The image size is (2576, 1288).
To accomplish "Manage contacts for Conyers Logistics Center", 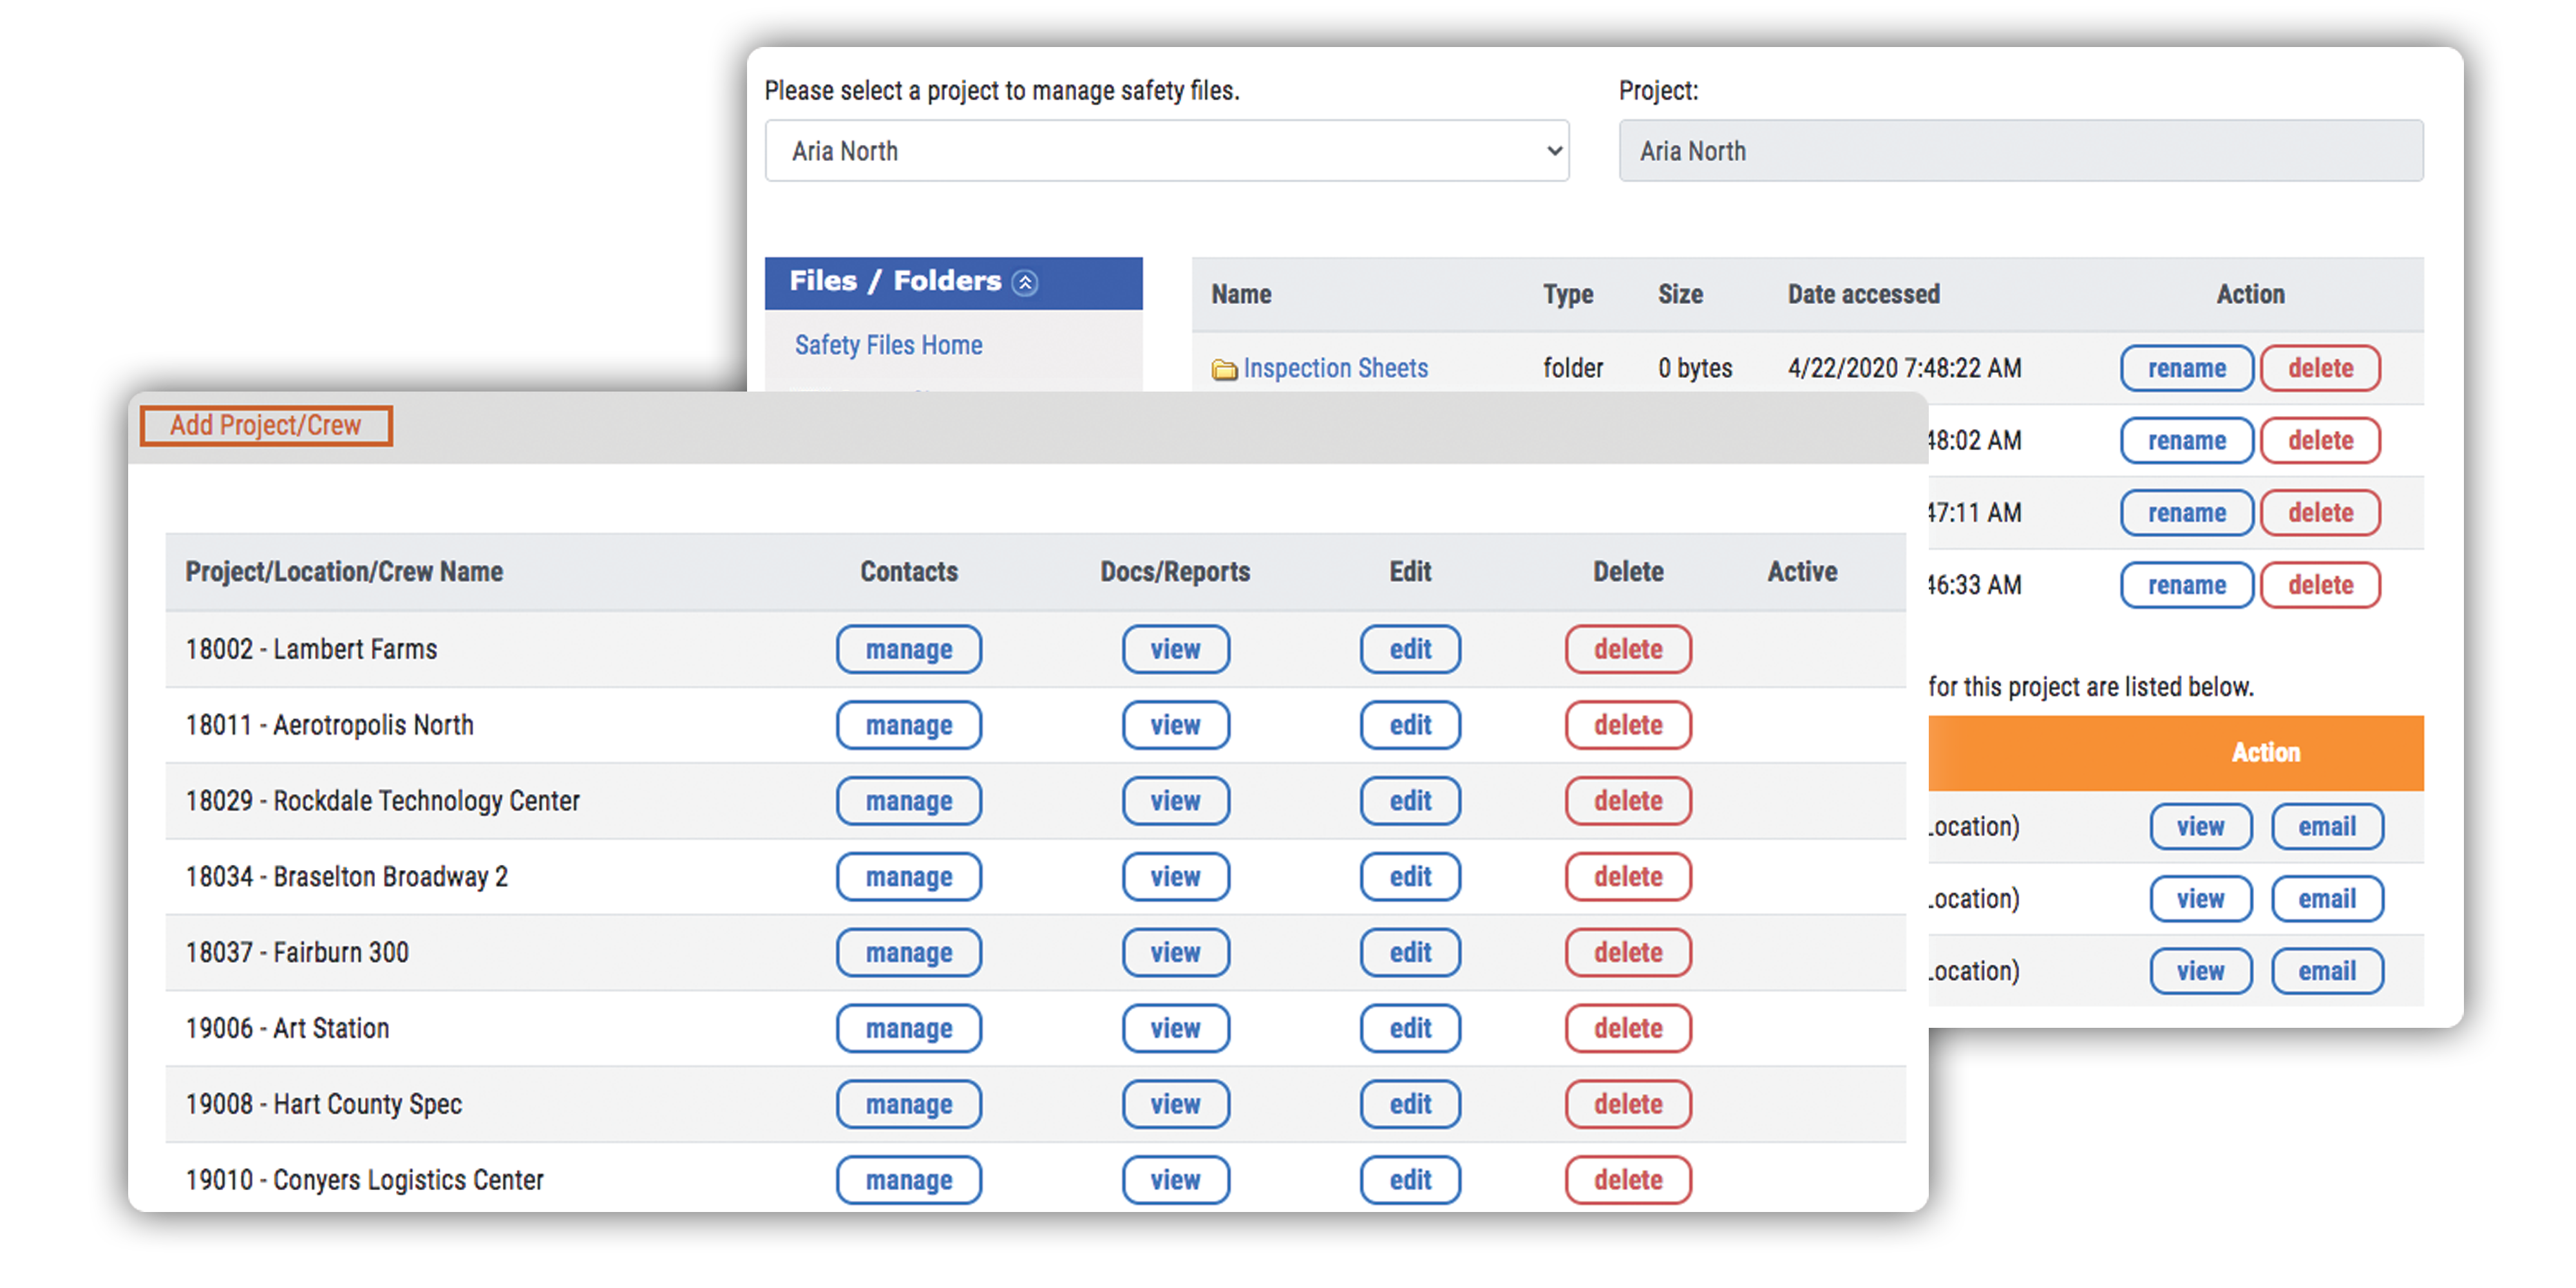I will 909,1181.
